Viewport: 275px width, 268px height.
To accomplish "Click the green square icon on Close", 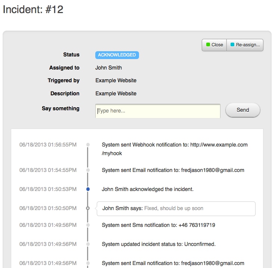I will click(208, 44).
